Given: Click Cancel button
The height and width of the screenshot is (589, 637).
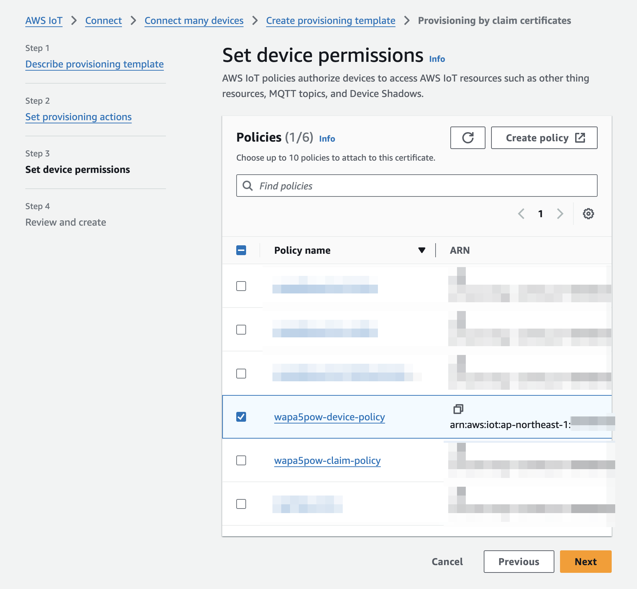Looking at the screenshot, I should tap(447, 562).
